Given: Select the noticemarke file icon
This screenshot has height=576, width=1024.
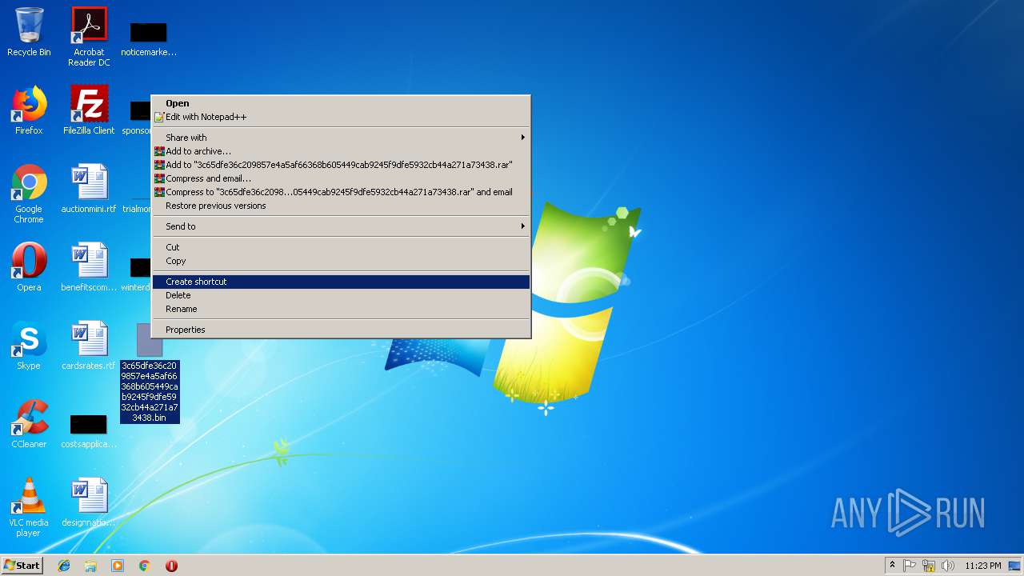Looking at the screenshot, I should pos(149,38).
